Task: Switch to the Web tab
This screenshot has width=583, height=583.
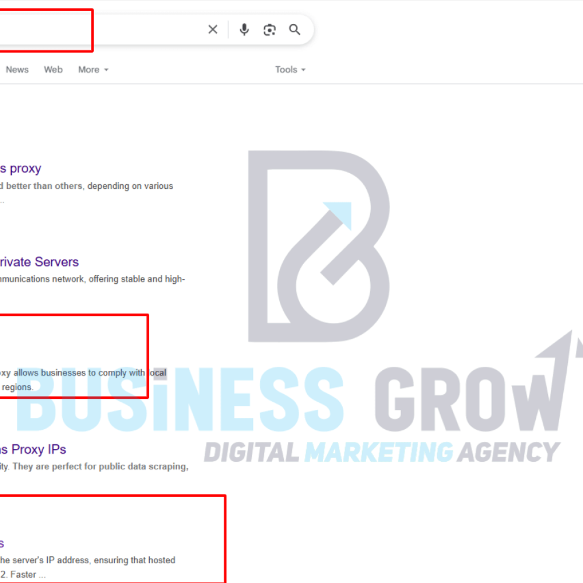Action: 53,69
